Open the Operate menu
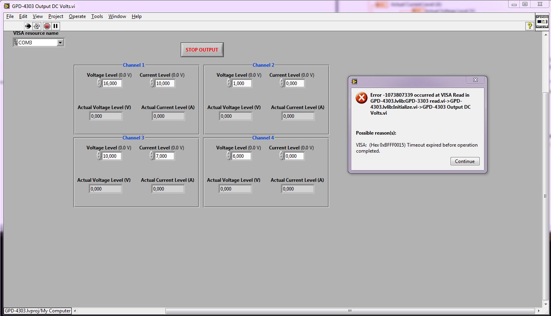Image resolution: width=551 pixels, height=316 pixels. tap(77, 16)
